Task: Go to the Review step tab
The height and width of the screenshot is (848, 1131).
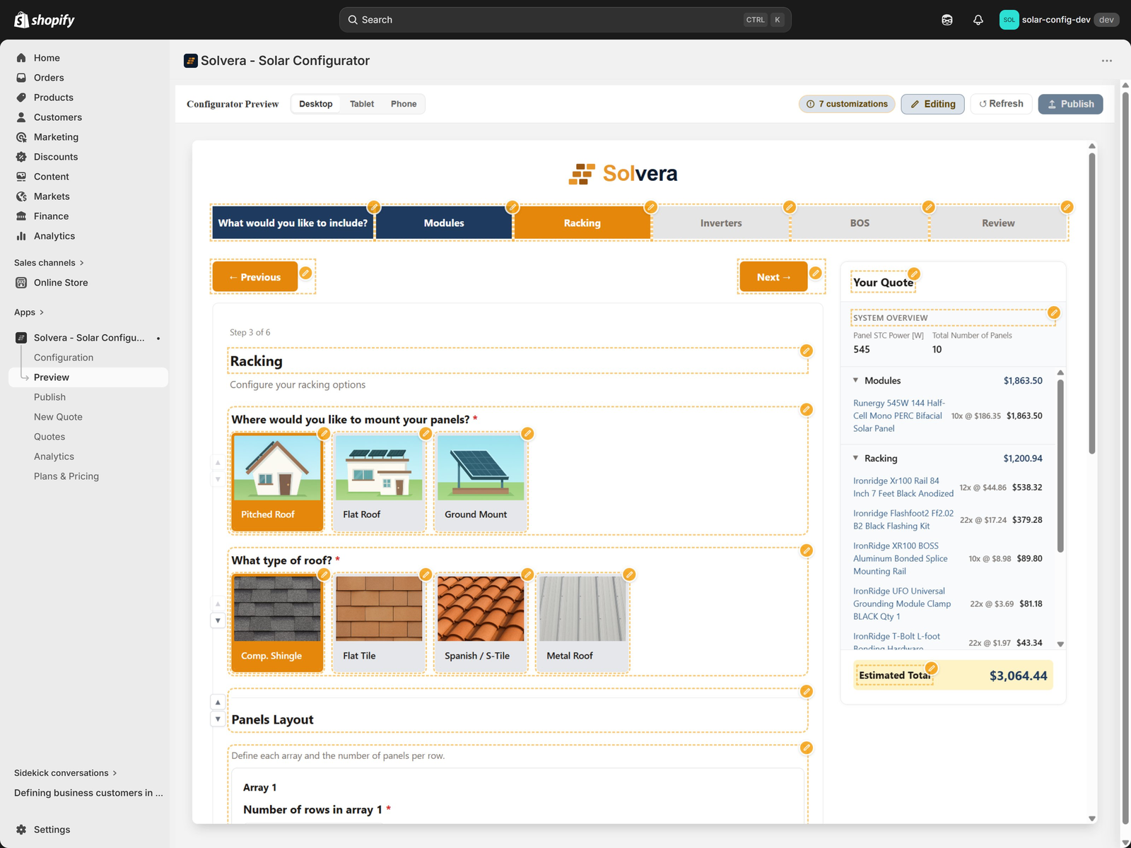Action: click(998, 223)
